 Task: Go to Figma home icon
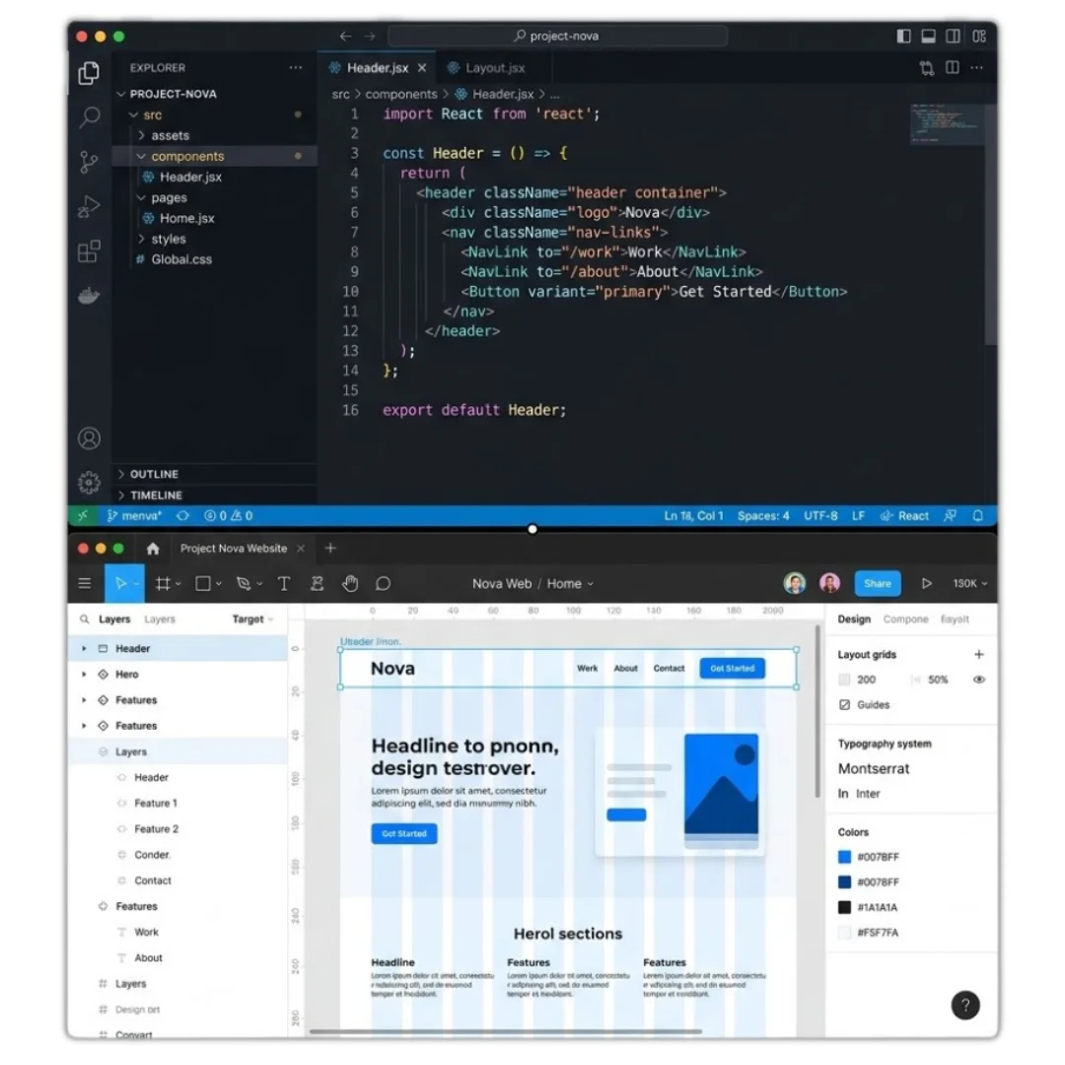(x=153, y=548)
